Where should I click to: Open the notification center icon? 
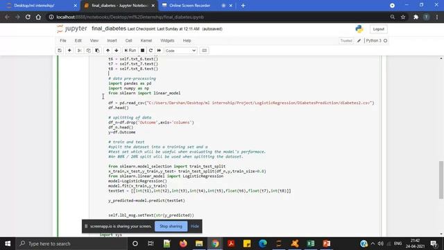click(x=434, y=244)
